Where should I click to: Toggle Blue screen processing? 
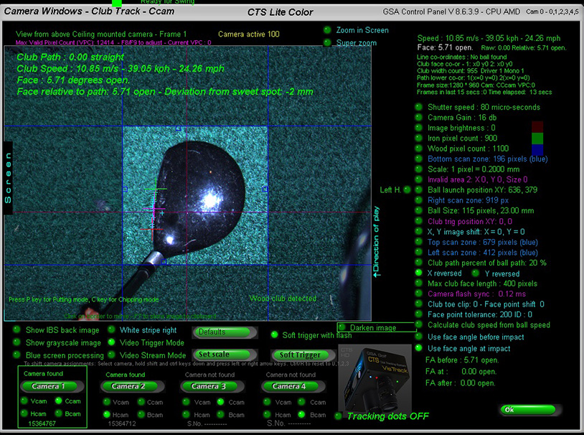[17, 355]
